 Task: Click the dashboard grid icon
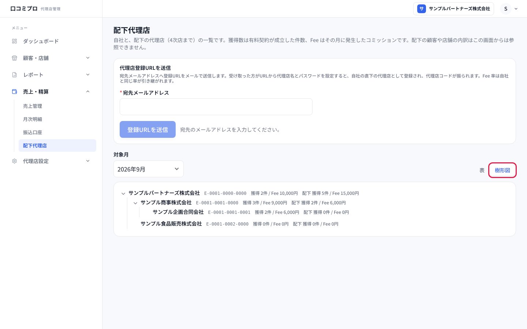click(x=15, y=41)
